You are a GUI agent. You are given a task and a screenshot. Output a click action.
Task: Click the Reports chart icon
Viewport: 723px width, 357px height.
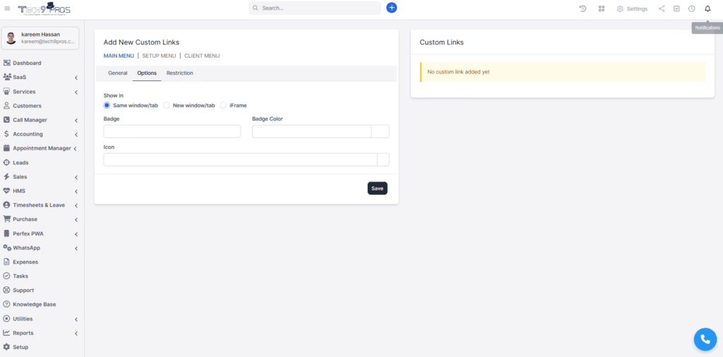pos(7,332)
